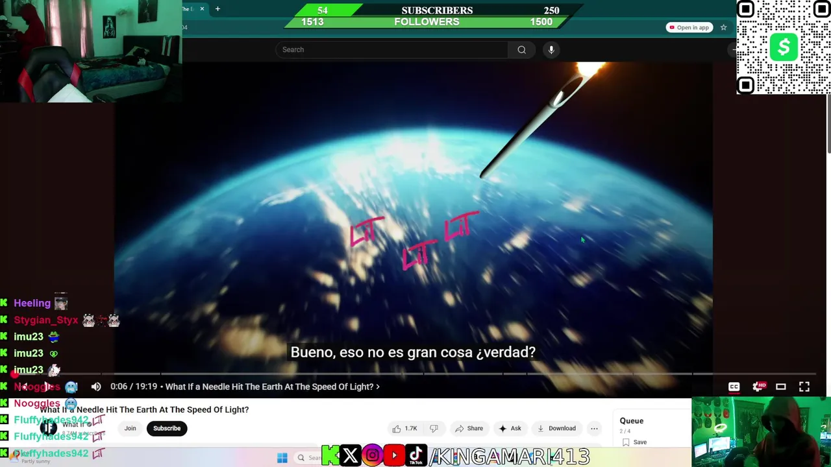Screen dimensions: 831x467
Task: Mute the video with speaker icon
Action: (96, 387)
